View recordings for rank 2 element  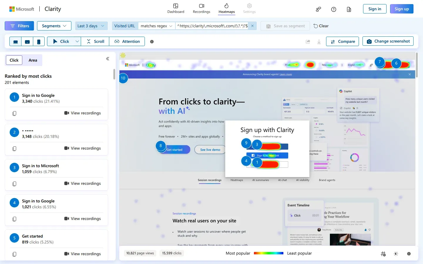(83, 148)
